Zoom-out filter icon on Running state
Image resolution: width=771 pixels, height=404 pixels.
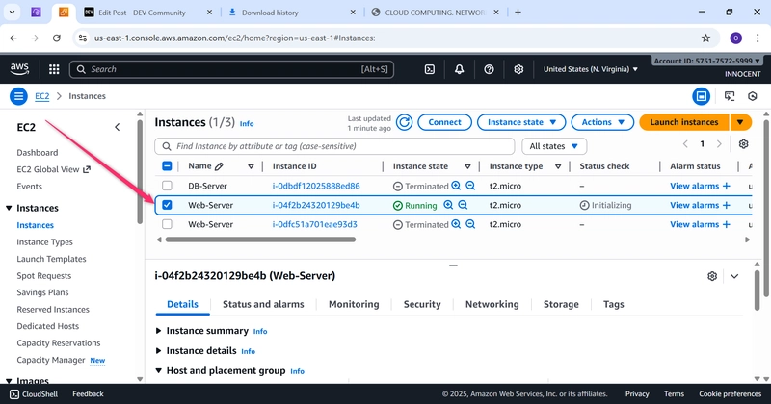point(463,205)
